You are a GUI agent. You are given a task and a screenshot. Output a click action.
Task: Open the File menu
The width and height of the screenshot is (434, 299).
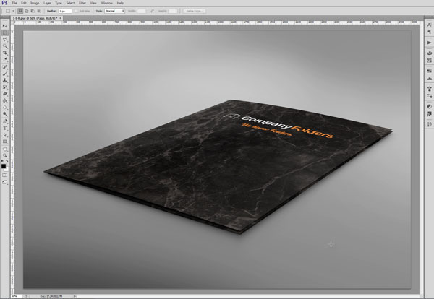[x=14, y=3]
